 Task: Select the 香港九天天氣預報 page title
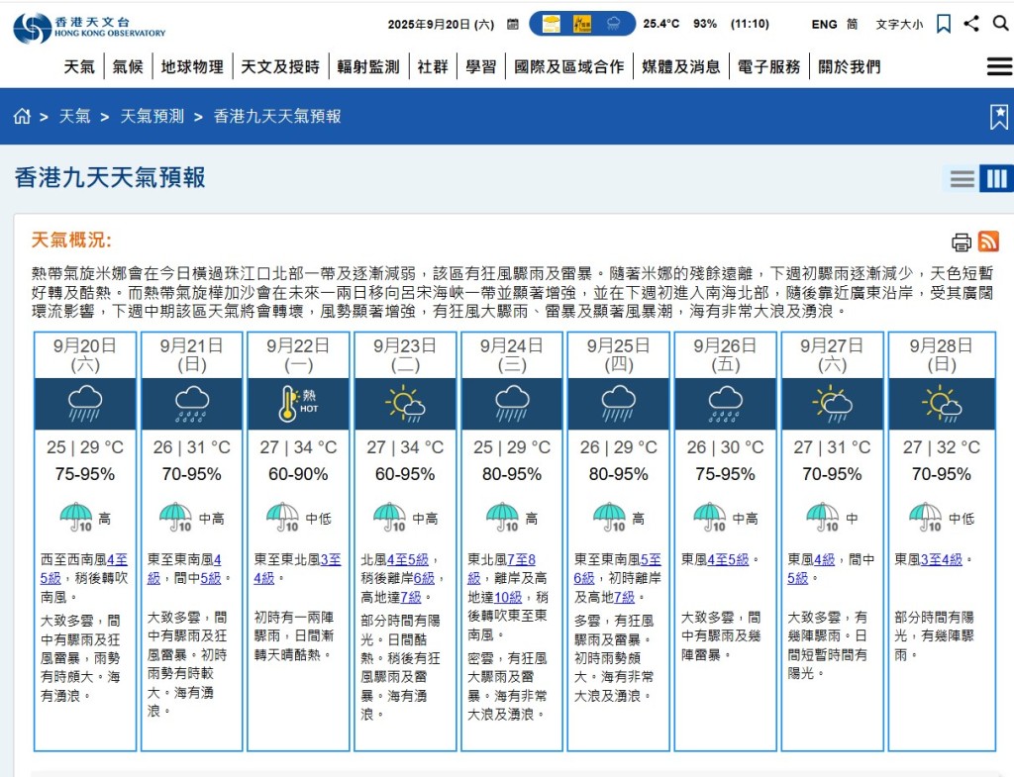110,178
